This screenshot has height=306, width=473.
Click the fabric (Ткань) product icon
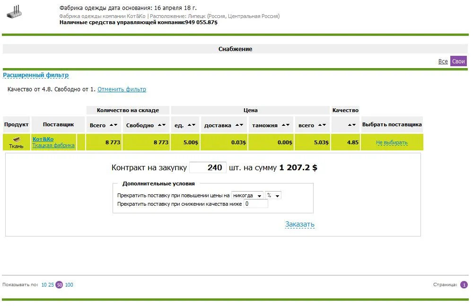[x=16, y=139]
